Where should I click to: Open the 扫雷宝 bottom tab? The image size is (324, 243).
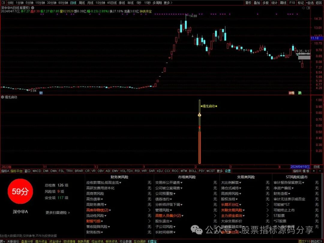tap(152, 241)
